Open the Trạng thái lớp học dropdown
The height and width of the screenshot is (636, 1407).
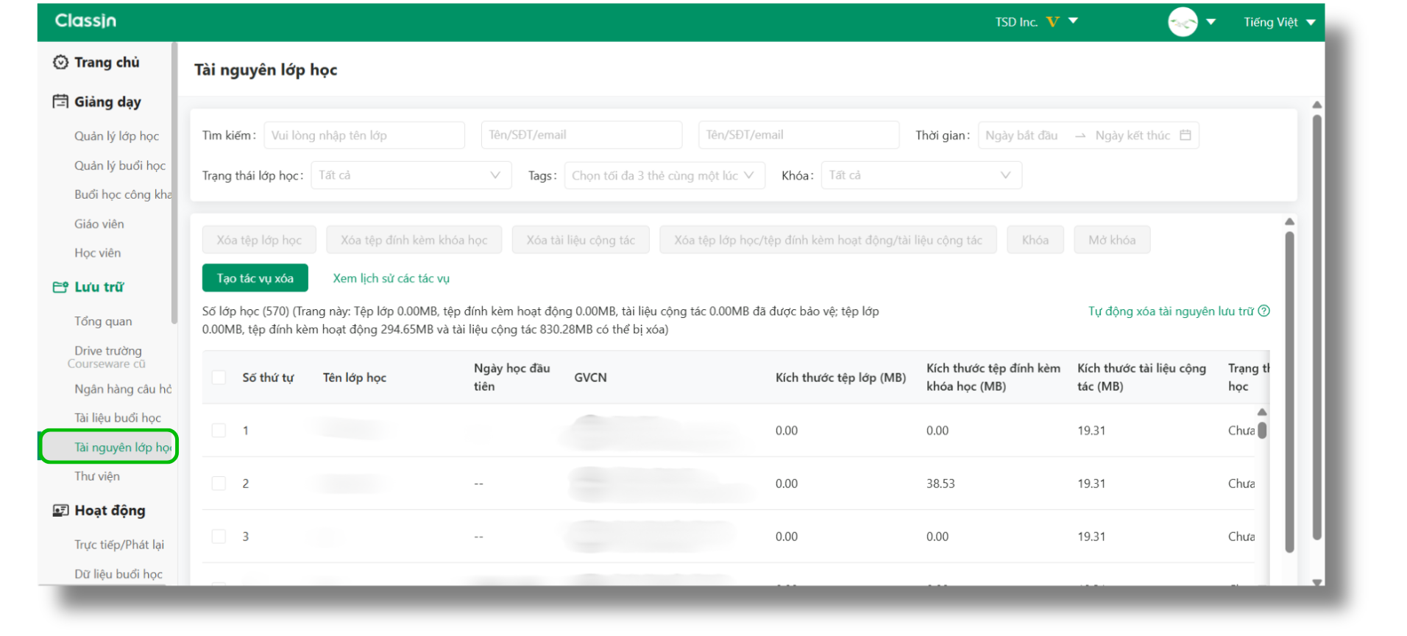click(411, 175)
